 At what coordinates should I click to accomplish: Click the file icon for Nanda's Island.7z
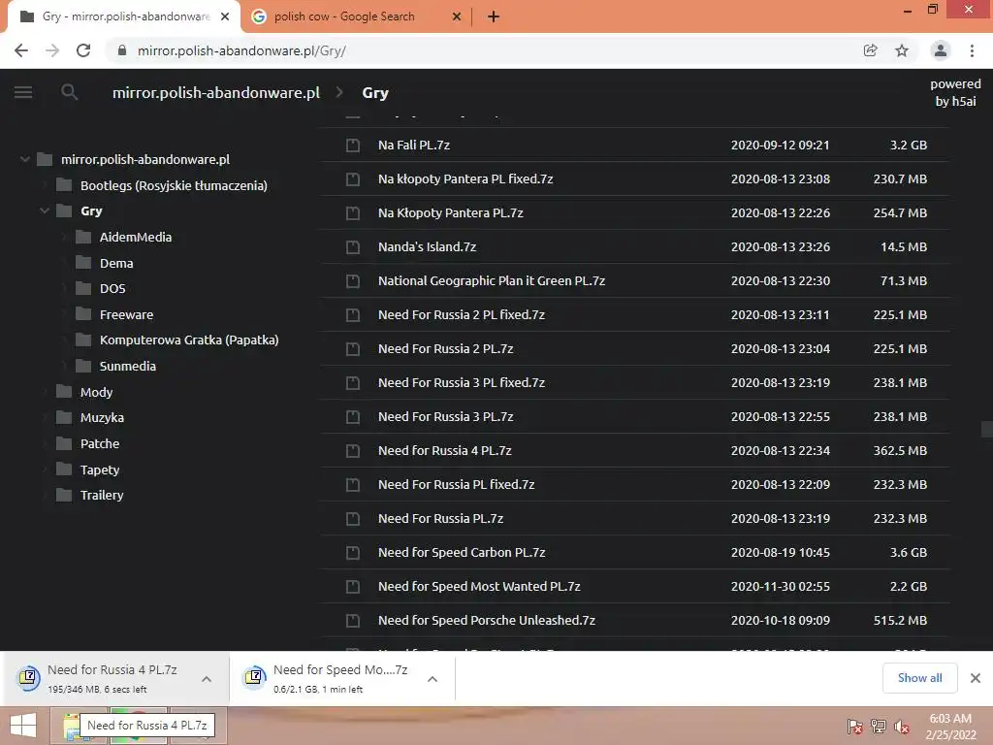[x=353, y=247]
